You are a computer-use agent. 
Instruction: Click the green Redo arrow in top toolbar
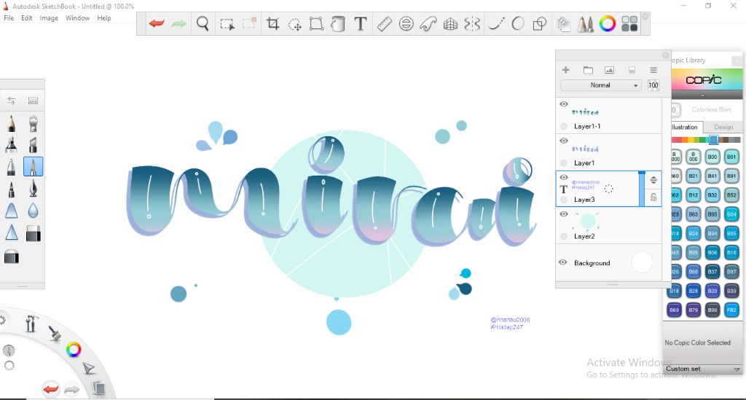179,23
